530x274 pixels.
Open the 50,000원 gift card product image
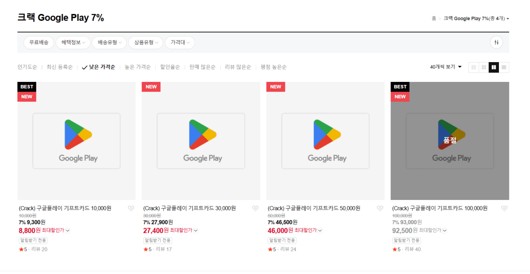(325, 141)
